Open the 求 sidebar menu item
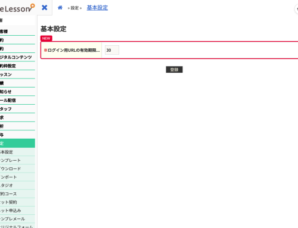Image resolution: width=298 pixels, height=228 pixels. click(x=17, y=117)
